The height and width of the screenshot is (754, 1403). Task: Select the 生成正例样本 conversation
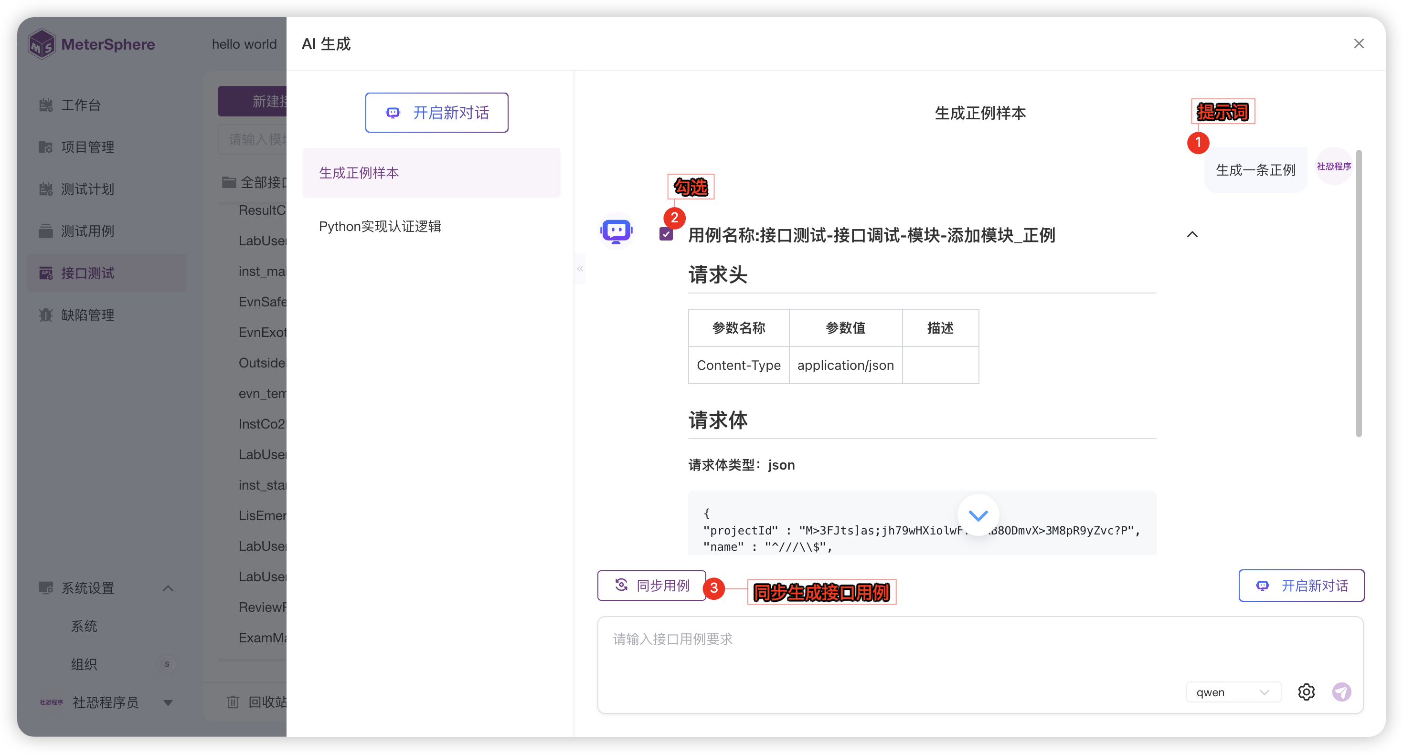click(431, 173)
